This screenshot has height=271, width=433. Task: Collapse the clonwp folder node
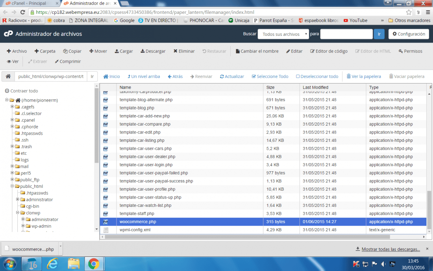[17, 213]
